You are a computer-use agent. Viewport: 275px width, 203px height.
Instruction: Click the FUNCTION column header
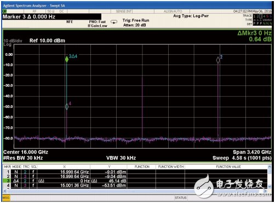click(142, 167)
